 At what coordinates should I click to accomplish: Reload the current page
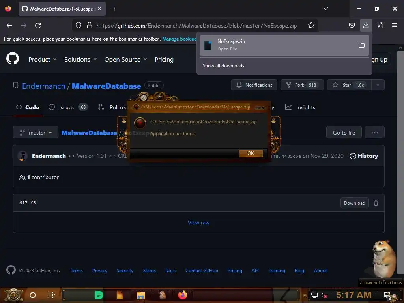38,26
